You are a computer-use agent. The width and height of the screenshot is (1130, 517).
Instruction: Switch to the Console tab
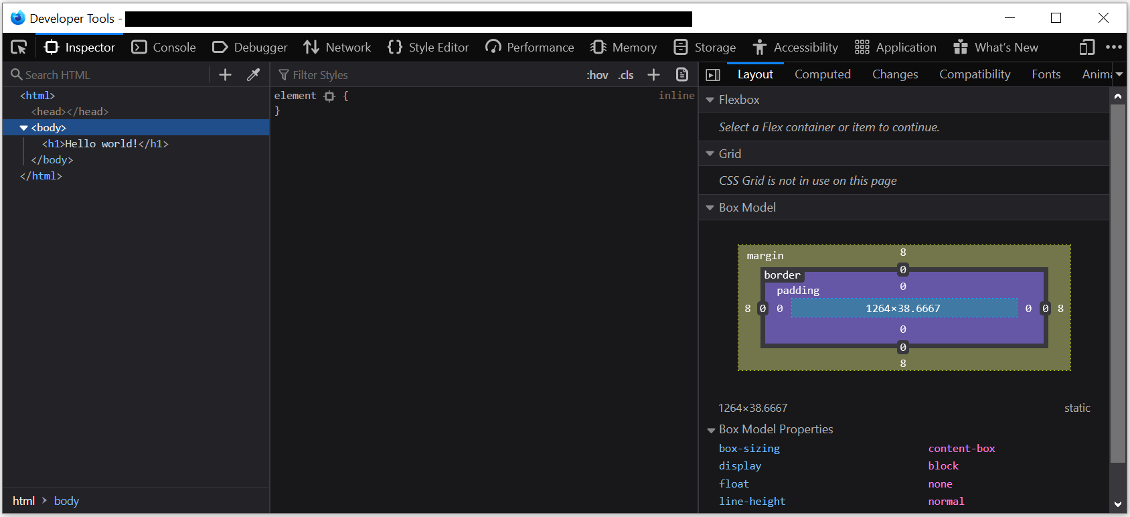click(164, 48)
